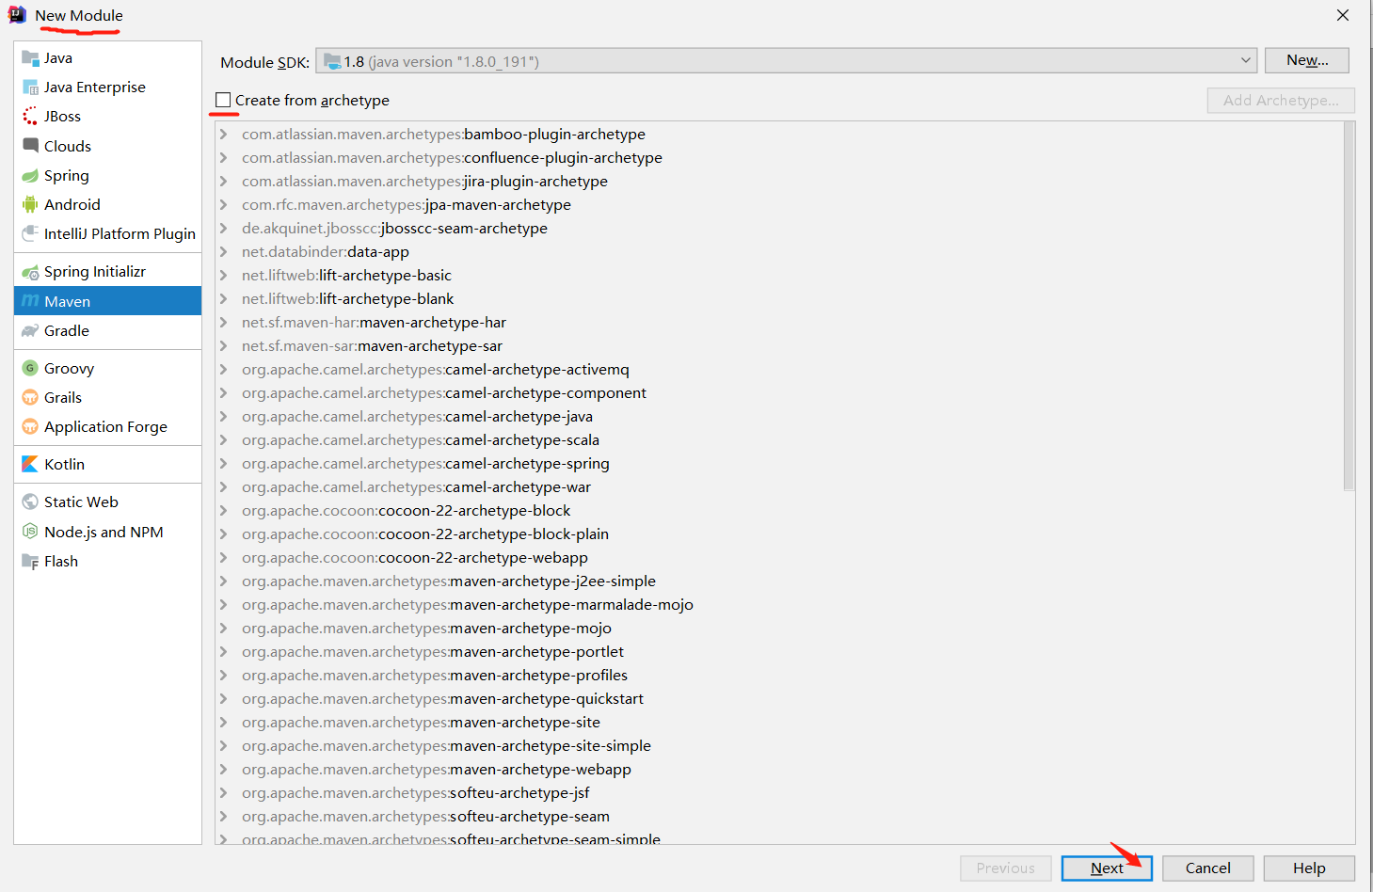Click the Clouds icon
The height and width of the screenshot is (892, 1373).
point(30,146)
